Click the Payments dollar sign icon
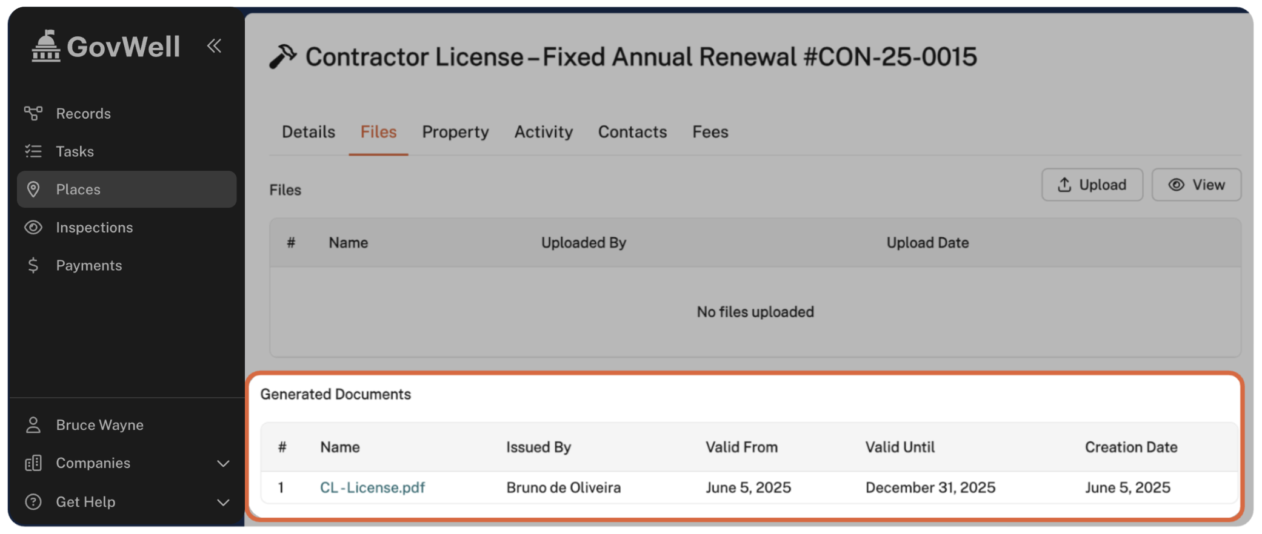The image size is (1262, 534). (33, 265)
